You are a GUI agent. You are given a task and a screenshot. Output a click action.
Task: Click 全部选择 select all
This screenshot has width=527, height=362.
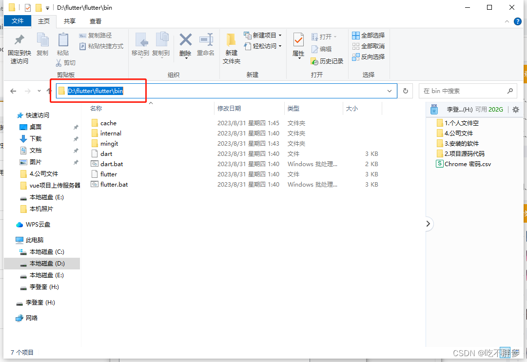pyautogui.click(x=369, y=35)
